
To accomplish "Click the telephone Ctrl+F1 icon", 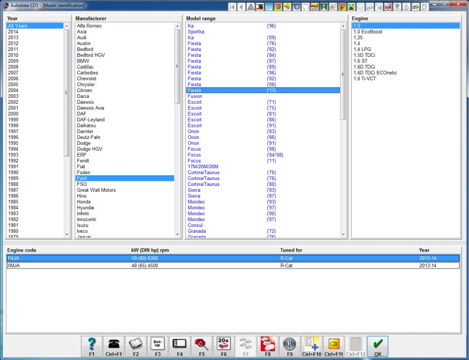I will pyautogui.click(x=113, y=347).
